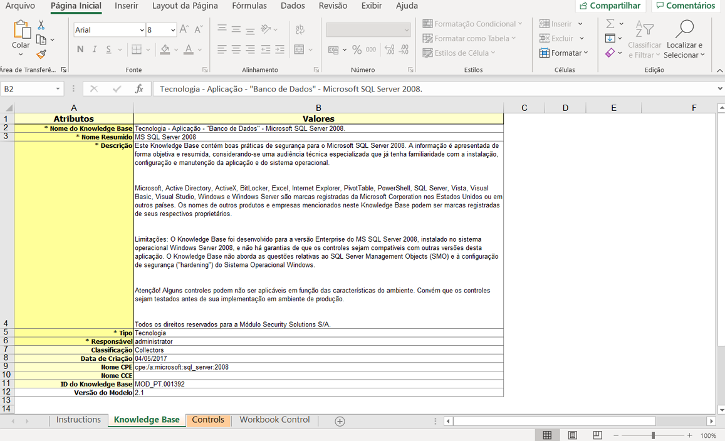Add a new sheet with plus button

pos(340,421)
